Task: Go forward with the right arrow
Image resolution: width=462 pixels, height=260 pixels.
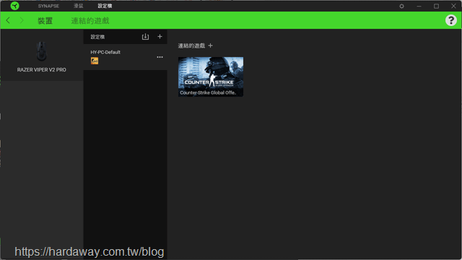Action: point(21,20)
